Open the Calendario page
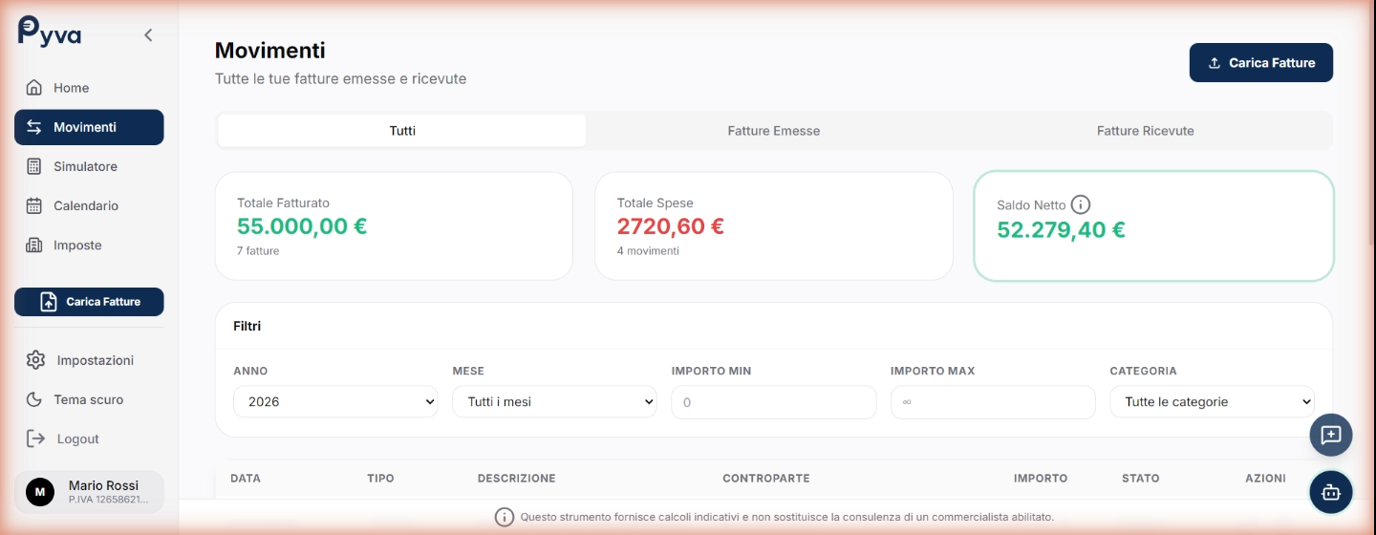Viewport: 1376px width, 535px height. point(85,205)
